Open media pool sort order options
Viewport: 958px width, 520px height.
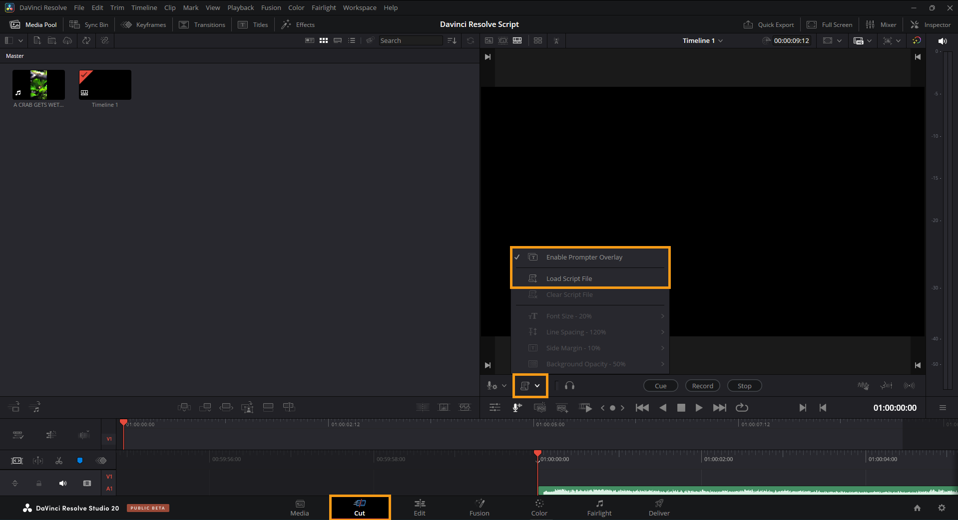pos(452,40)
